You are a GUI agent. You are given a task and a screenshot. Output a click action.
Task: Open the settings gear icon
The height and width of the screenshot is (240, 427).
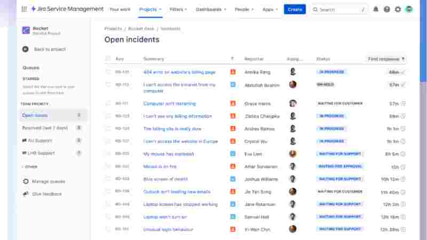pyautogui.click(x=398, y=9)
